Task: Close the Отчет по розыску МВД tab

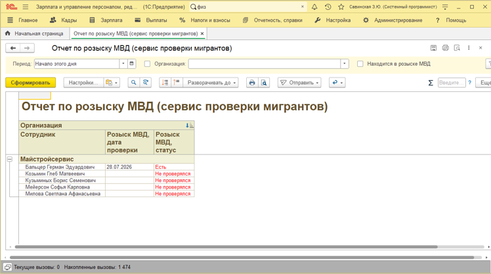Action: coord(202,34)
